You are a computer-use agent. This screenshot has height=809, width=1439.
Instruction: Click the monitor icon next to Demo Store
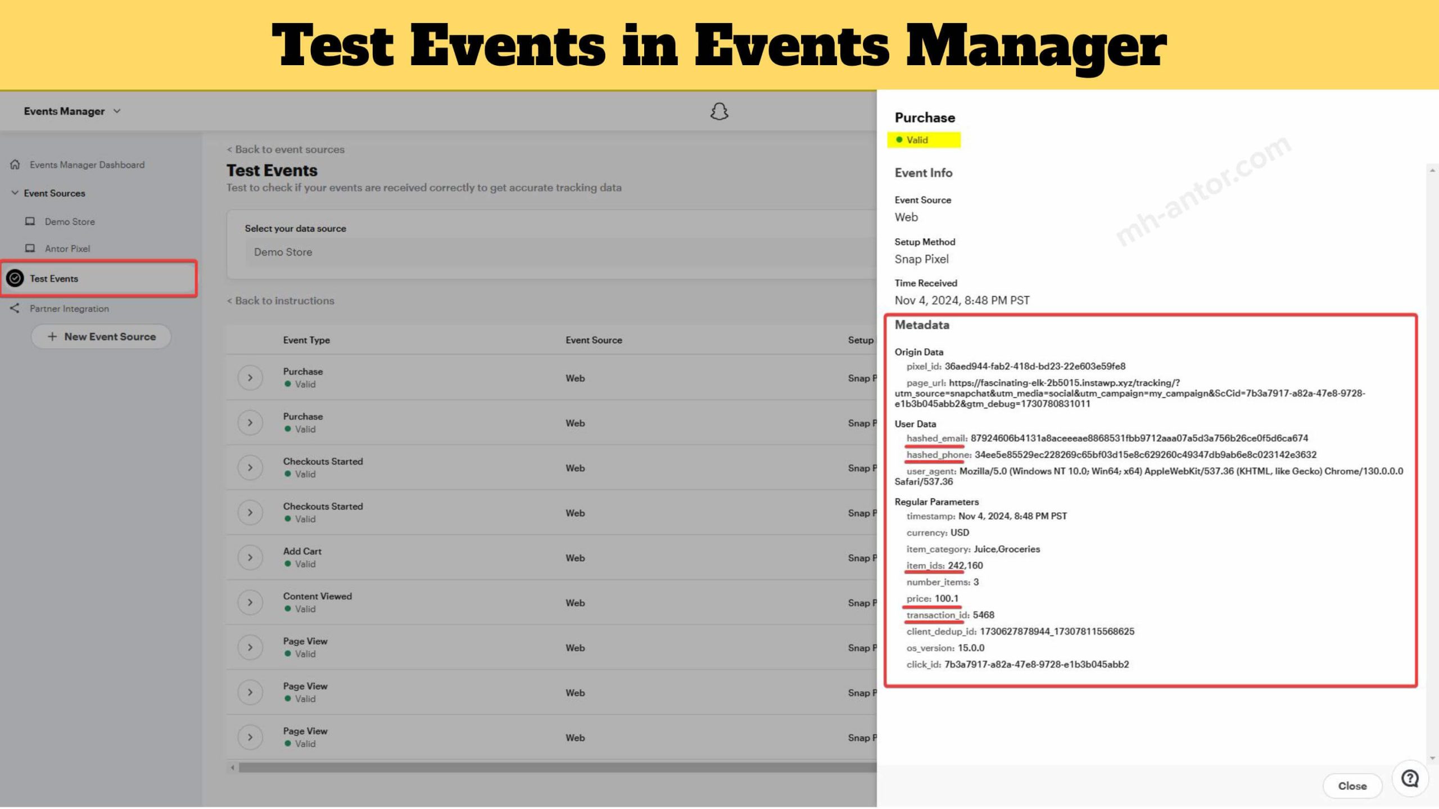click(30, 221)
